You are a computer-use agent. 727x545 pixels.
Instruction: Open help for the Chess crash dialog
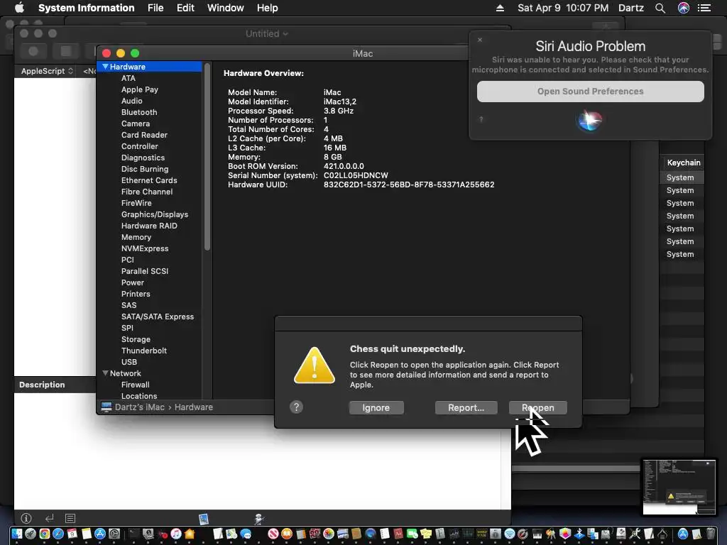(x=296, y=407)
